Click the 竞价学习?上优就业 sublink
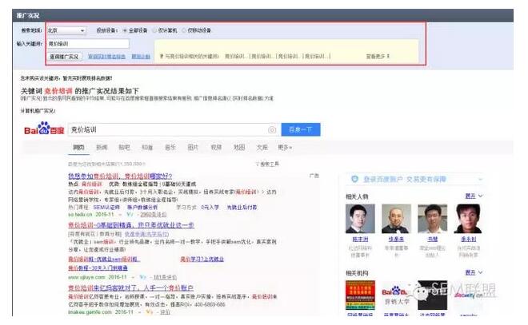 click(202, 260)
